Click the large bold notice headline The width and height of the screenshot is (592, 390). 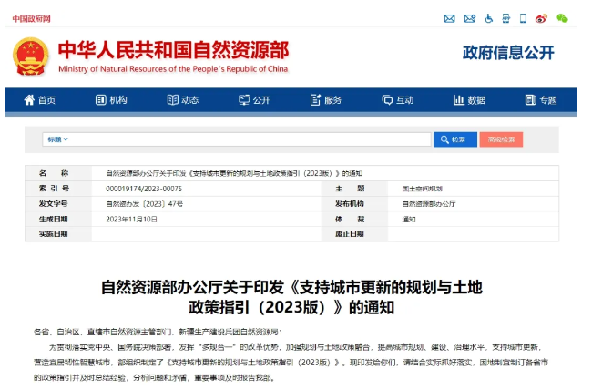(291, 297)
